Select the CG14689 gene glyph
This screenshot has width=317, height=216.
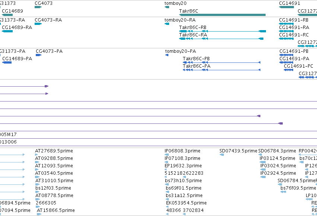pyautogui.click(x=7, y=15)
